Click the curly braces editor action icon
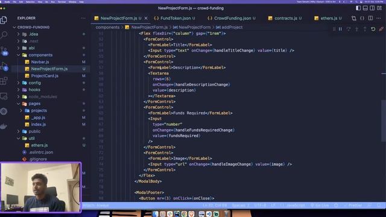Screen dimensions: 386x217 [362, 18]
